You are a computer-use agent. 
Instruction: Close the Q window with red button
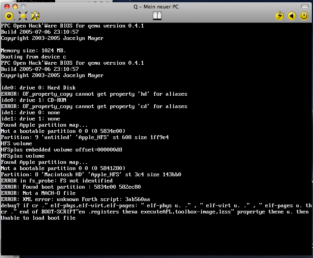coord(7,7)
